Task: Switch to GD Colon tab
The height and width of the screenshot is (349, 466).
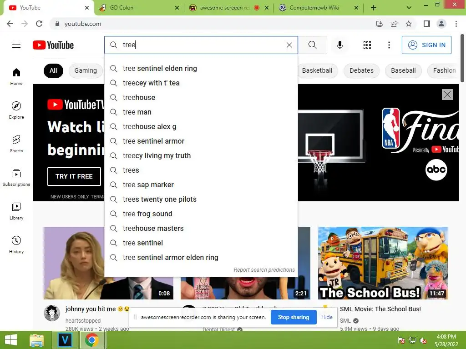Action: 139,8
